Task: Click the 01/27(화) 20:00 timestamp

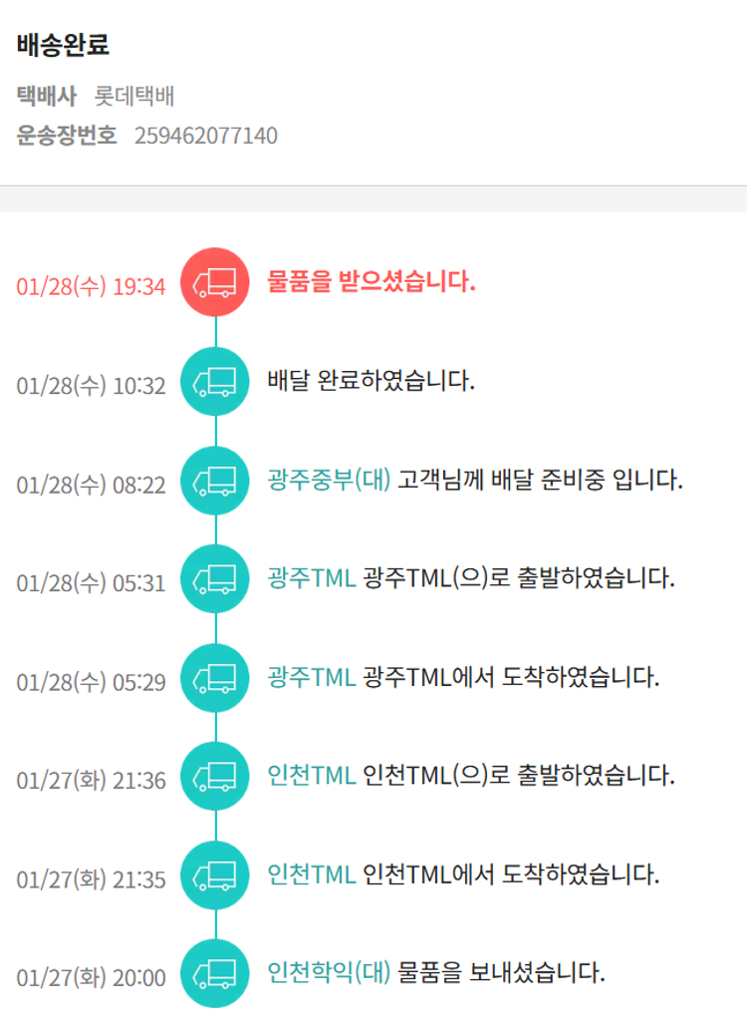Action: point(91,978)
